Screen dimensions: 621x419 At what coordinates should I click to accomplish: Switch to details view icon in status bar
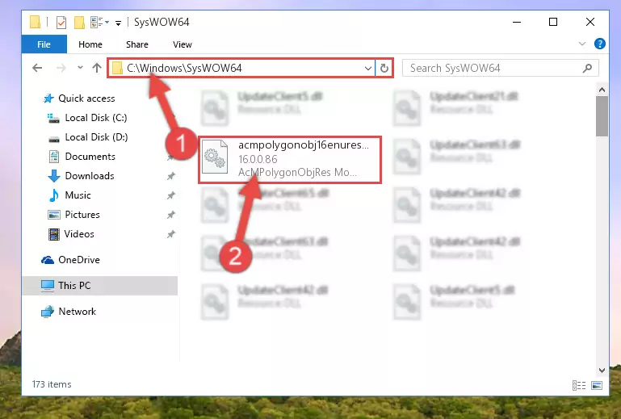579,385
